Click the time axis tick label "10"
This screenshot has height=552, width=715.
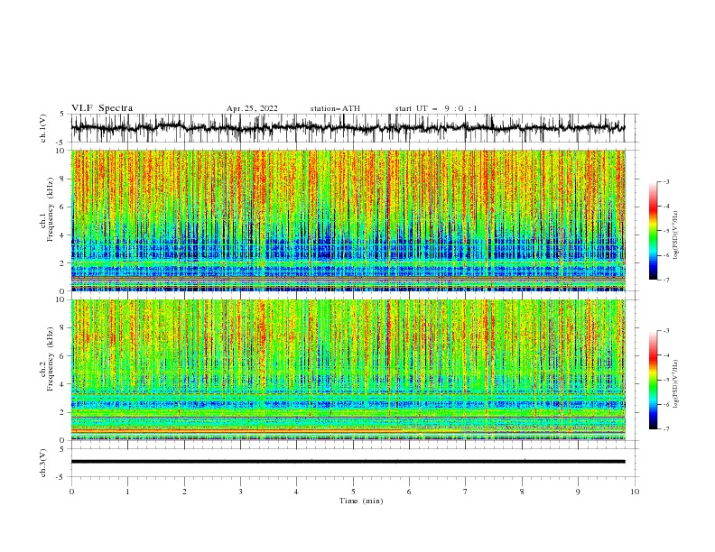pos(635,492)
